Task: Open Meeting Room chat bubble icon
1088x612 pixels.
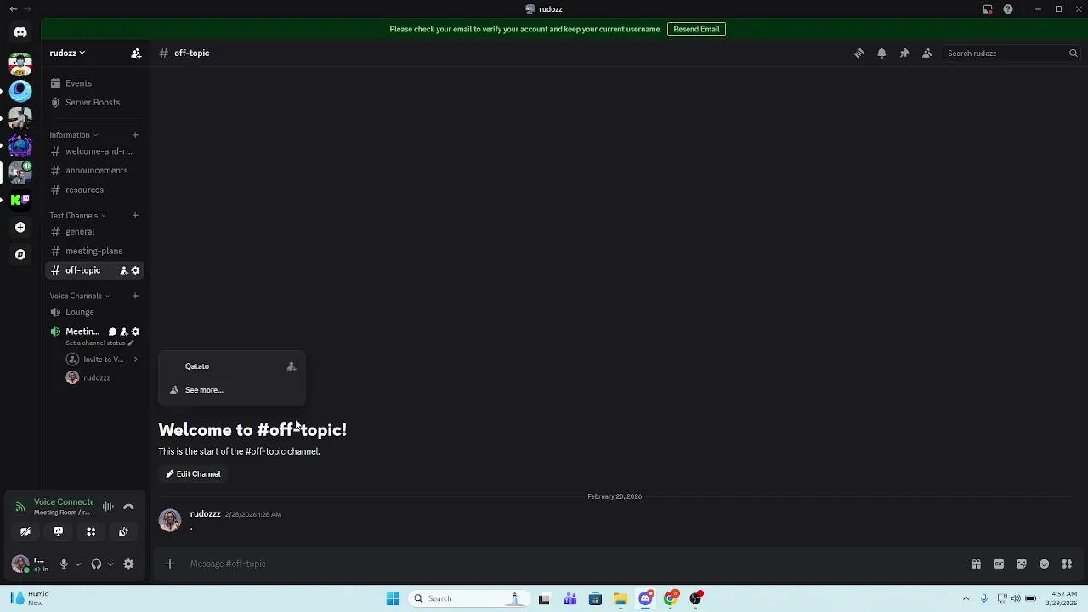Action: 112,331
